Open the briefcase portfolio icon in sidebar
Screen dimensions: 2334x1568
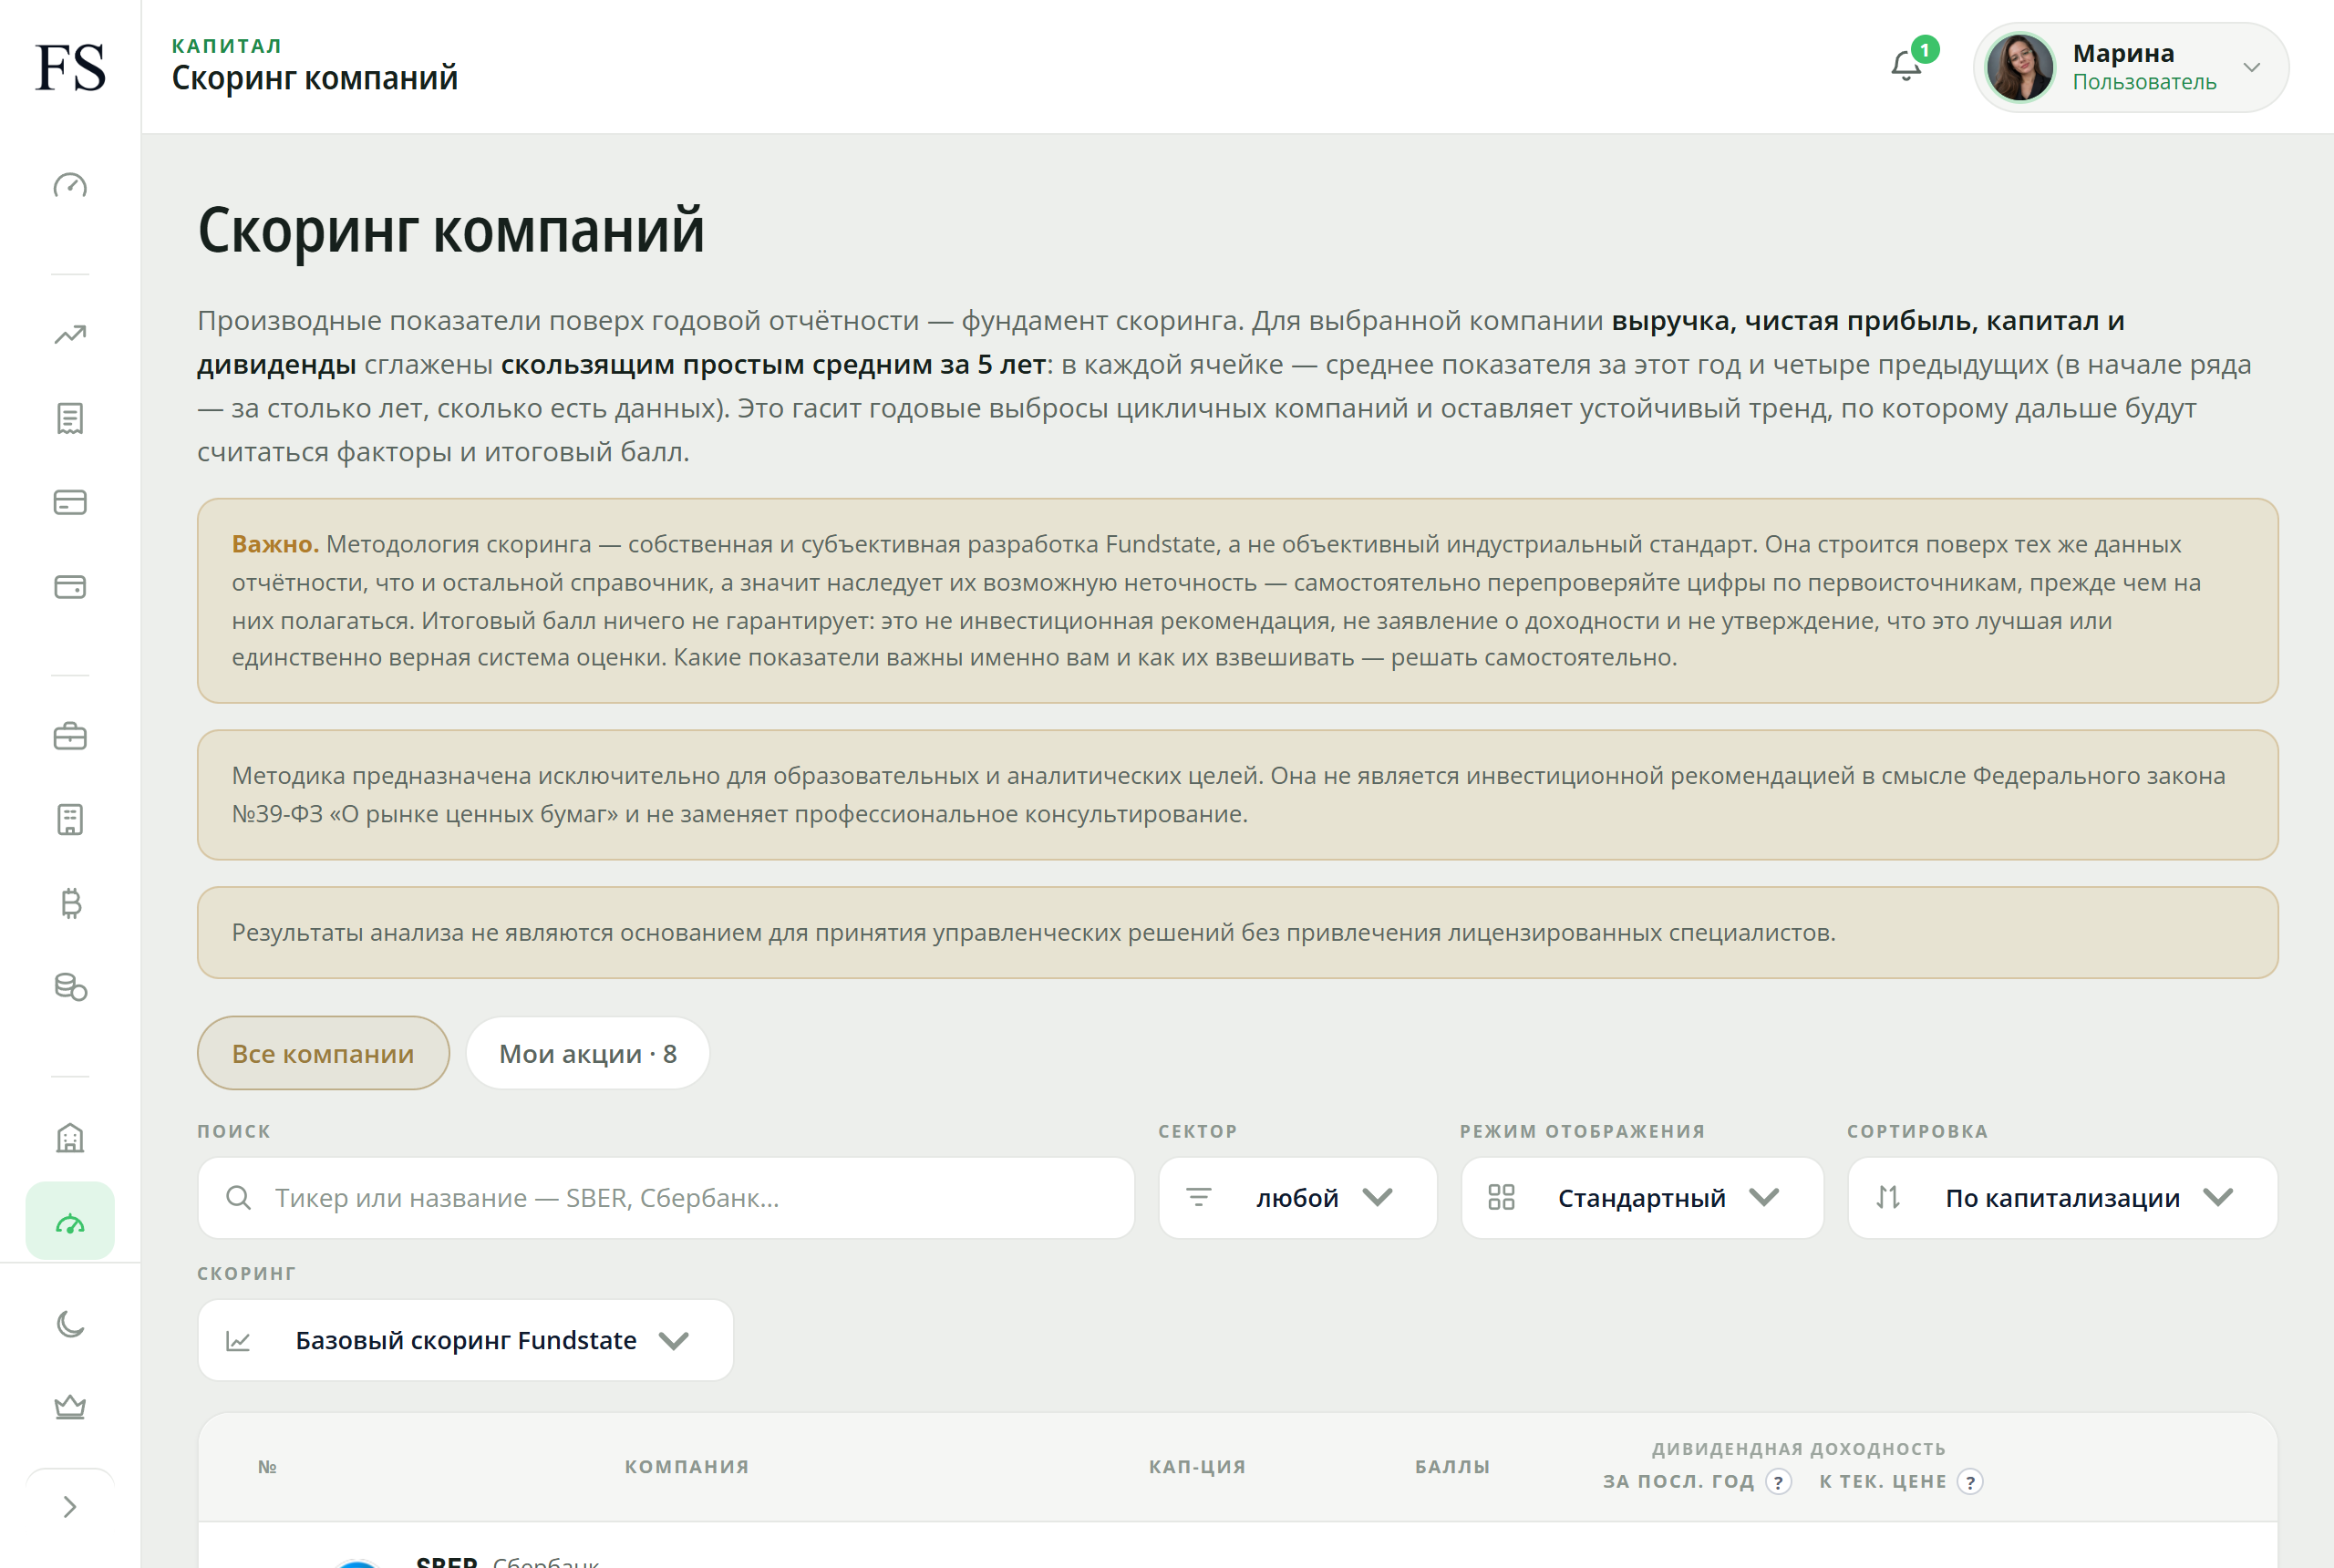[70, 737]
